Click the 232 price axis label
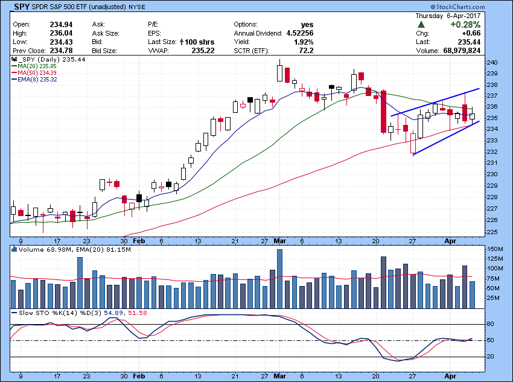Viewport: 513px width, 382px height. pos(492,152)
